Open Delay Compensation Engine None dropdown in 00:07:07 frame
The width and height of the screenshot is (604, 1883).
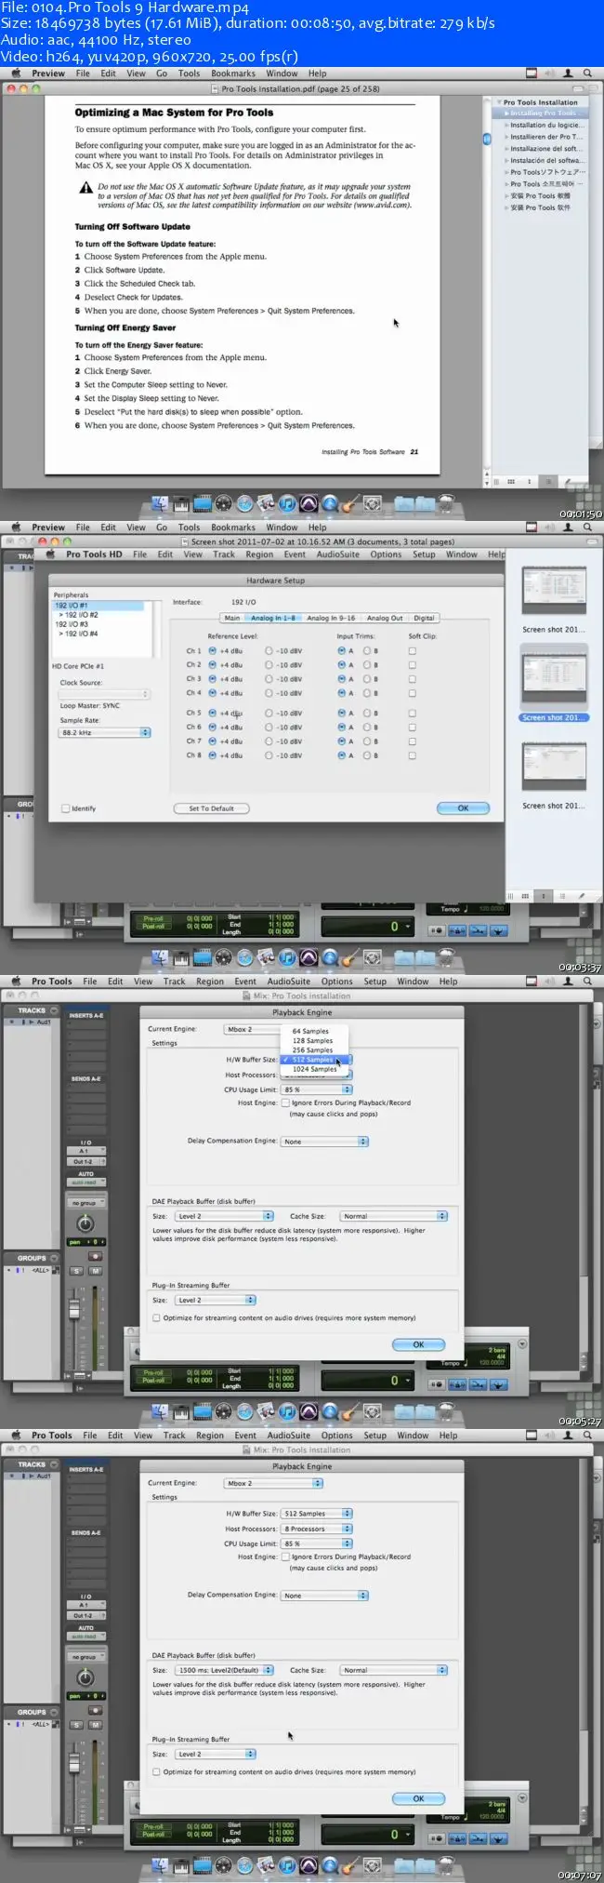pos(325,1596)
